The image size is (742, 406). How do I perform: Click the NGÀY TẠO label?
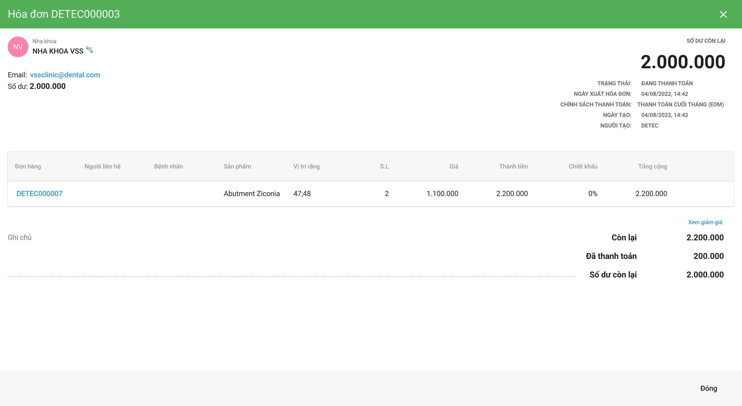(617, 115)
